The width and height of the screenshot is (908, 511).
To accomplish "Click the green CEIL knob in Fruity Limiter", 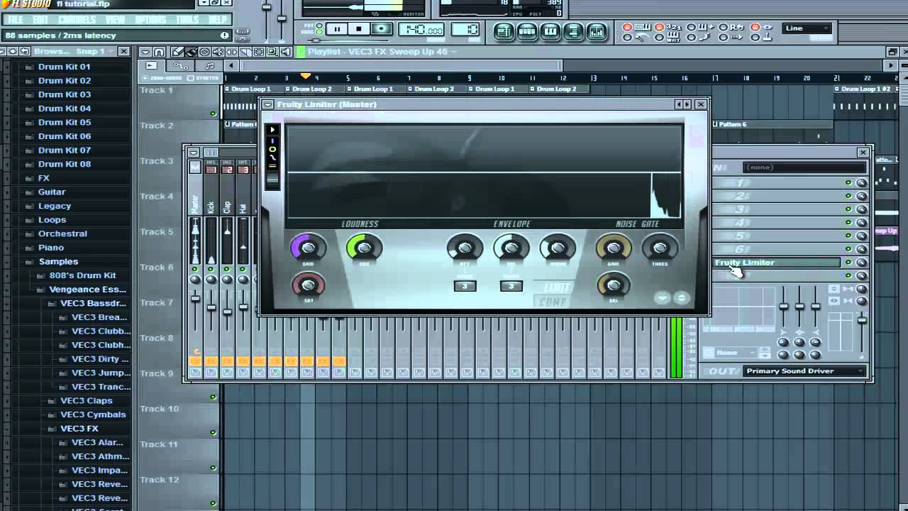I will (364, 248).
